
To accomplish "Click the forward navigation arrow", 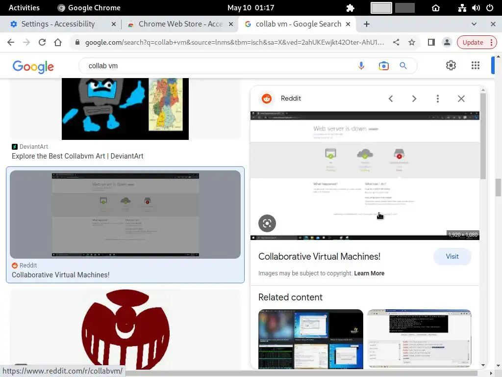I will point(26,42).
